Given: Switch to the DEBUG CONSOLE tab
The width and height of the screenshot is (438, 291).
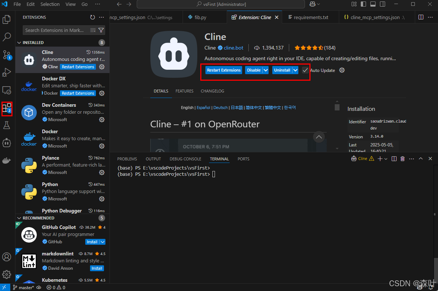Looking at the screenshot, I should 186,159.
